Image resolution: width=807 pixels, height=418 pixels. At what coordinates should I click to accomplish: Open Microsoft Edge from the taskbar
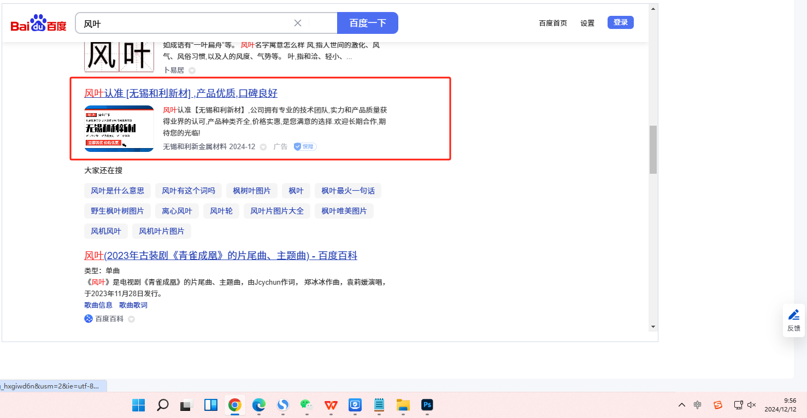click(x=258, y=405)
